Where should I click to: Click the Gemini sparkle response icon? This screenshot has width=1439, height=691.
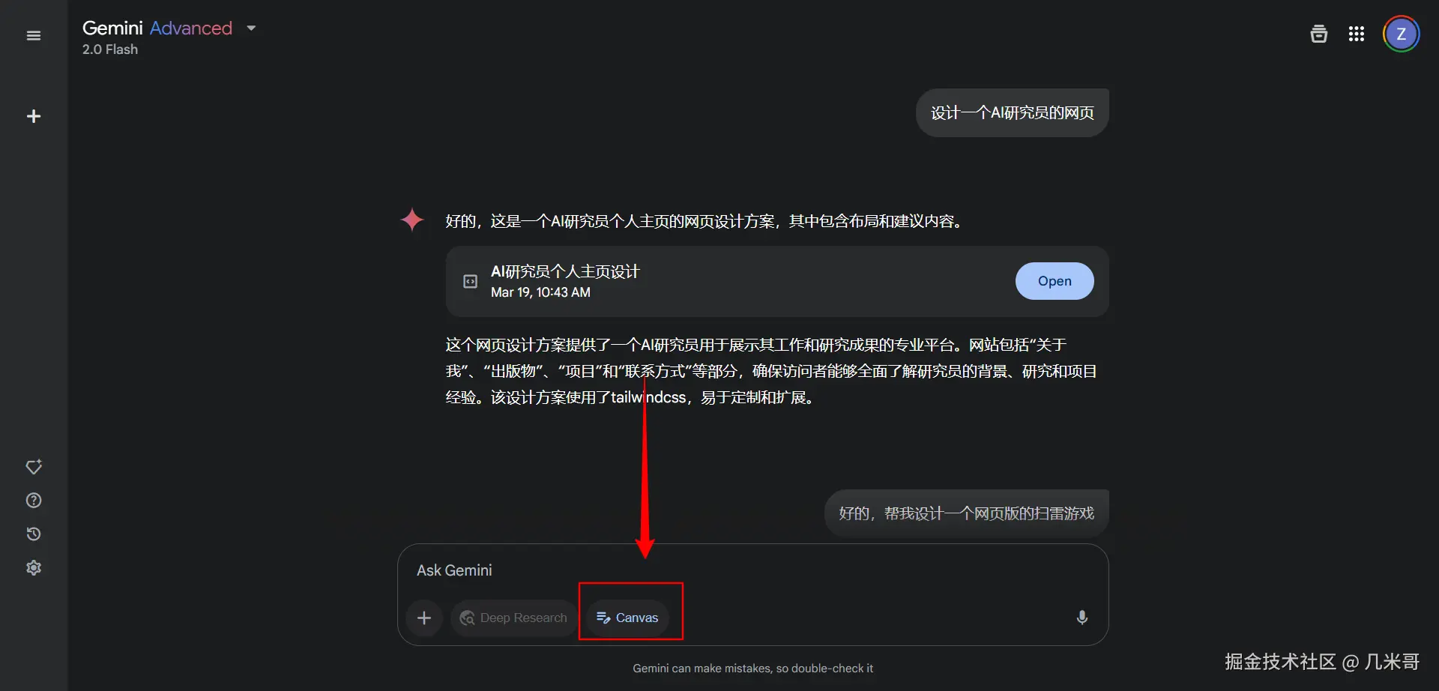tap(411, 220)
